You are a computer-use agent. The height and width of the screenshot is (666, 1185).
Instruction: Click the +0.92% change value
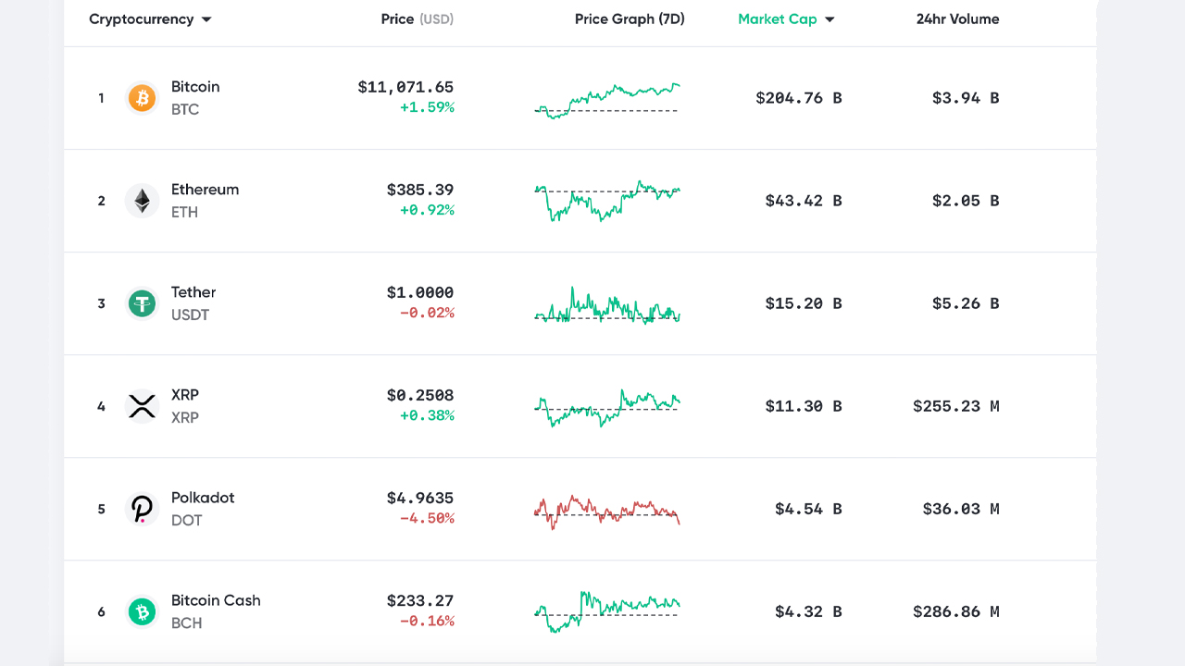[x=427, y=210]
